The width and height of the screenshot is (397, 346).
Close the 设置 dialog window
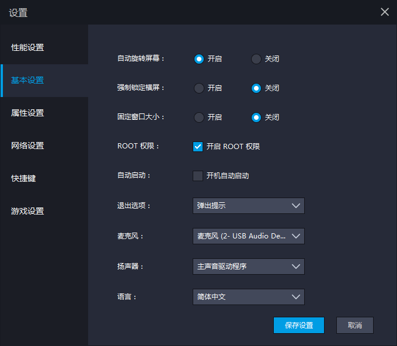click(385, 12)
